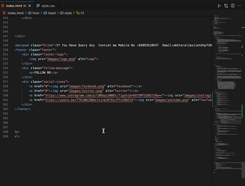Click index.html in the breadcrumb

click(15, 13)
